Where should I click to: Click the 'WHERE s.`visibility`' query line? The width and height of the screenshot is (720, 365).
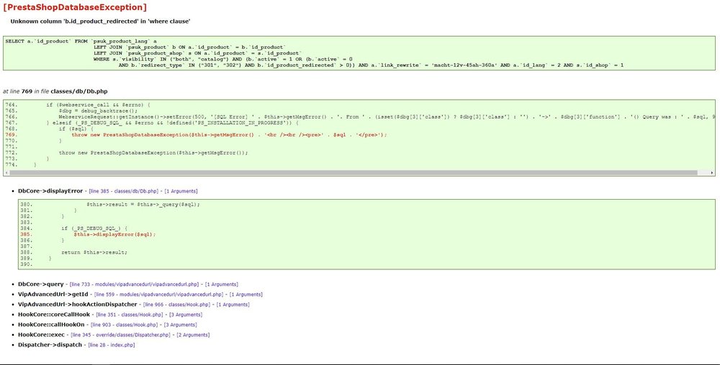[223, 59]
